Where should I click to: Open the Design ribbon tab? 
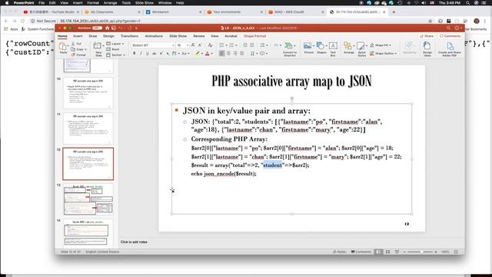click(108, 36)
